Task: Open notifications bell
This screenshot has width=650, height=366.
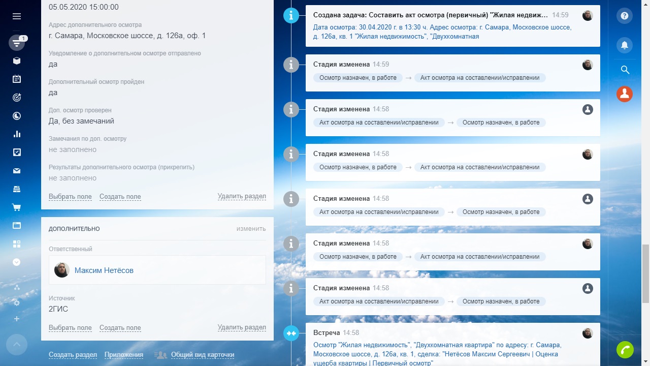Action: 625,45
